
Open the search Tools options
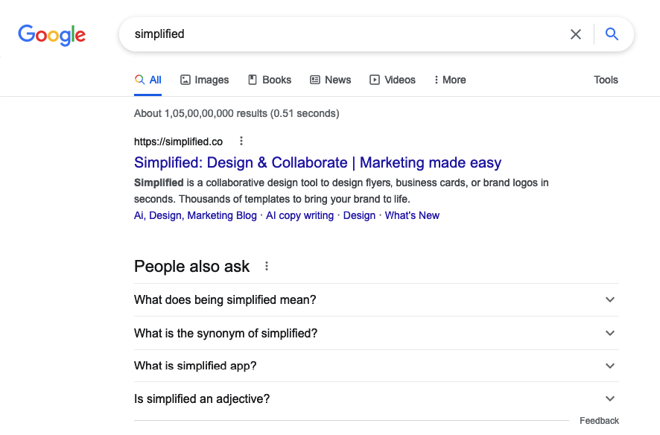606,80
